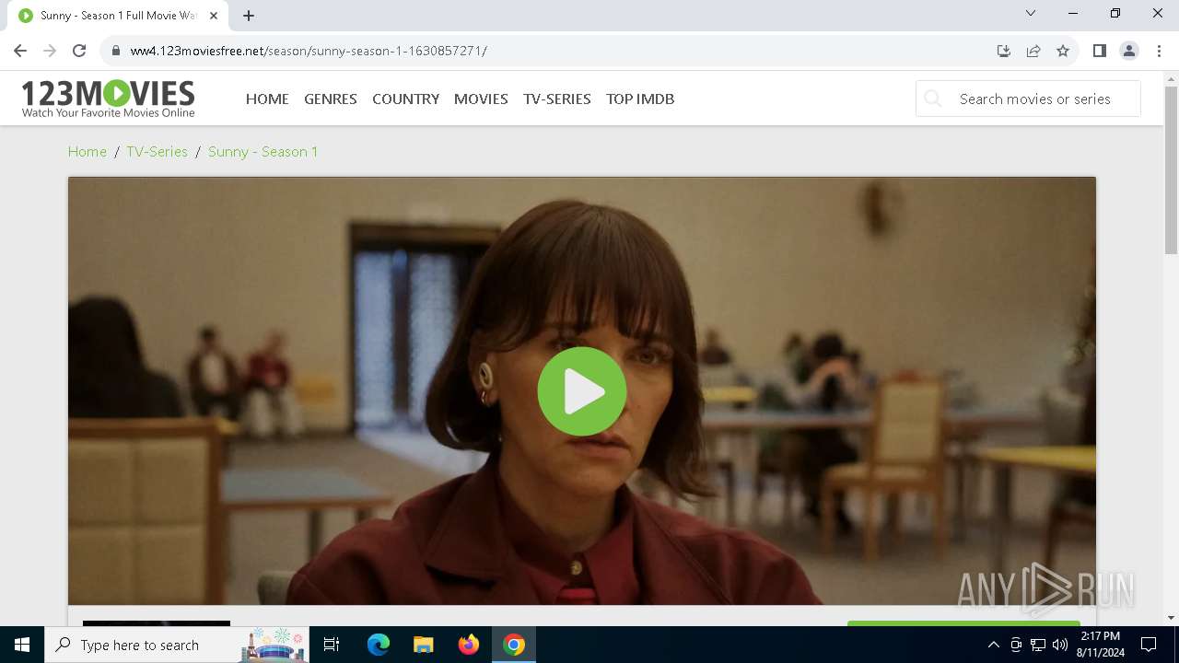
Task: Go to the TV-SERIES section
Action: (x=557, y=99)
